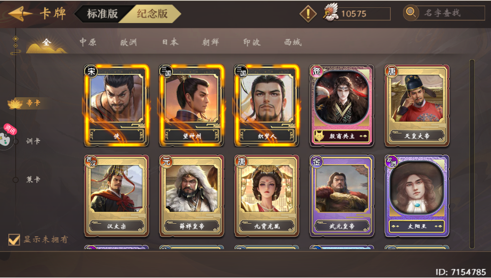This screenshot has height=278, width=491.
Task: Click the magnifying glass search icon
Action: point(411,13)
